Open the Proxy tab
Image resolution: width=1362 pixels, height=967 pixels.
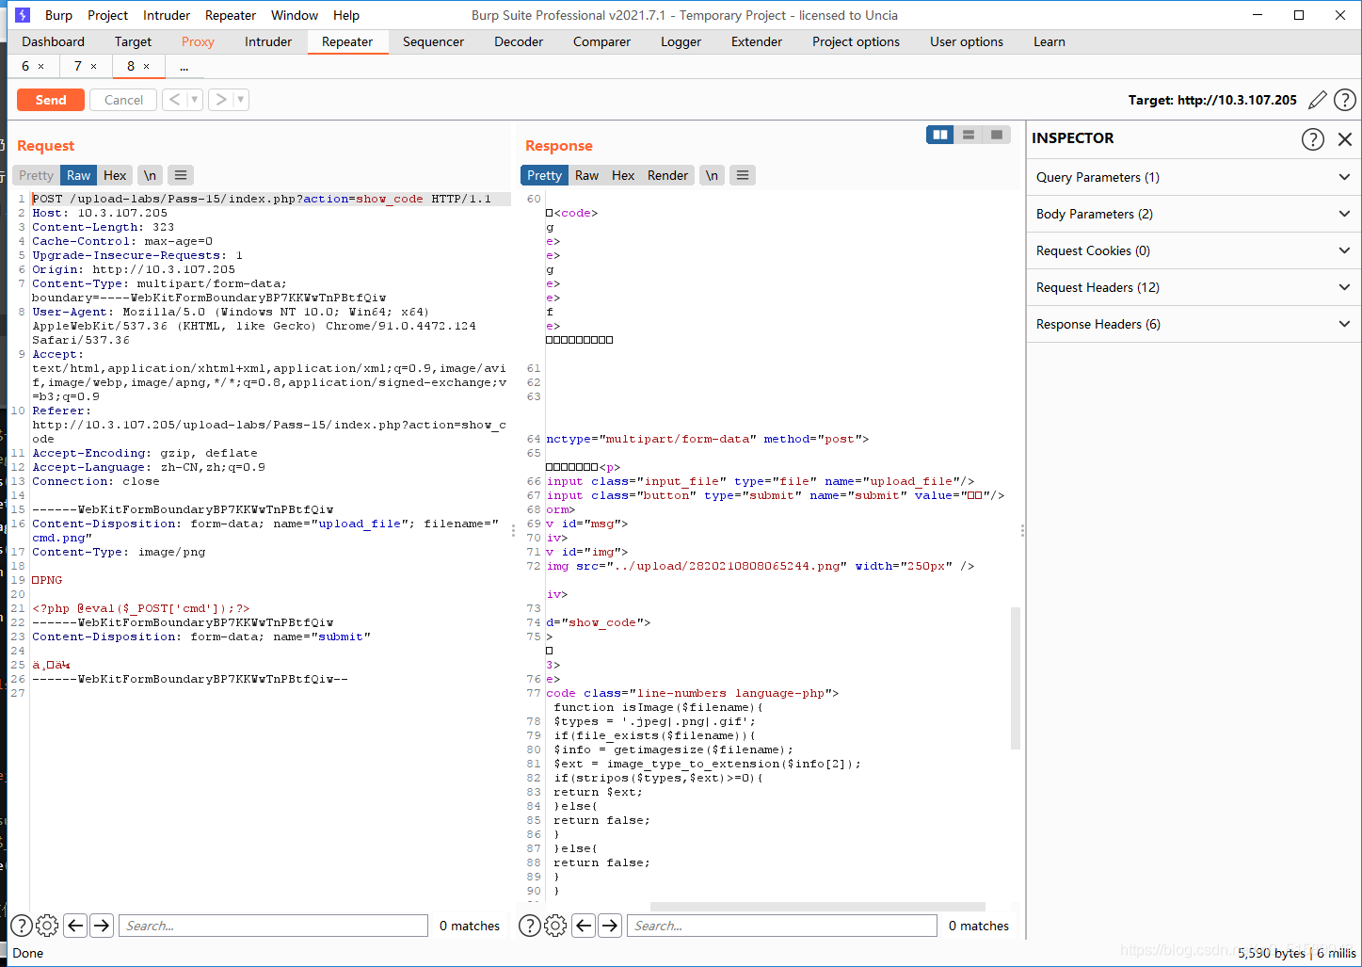point(198,41)
